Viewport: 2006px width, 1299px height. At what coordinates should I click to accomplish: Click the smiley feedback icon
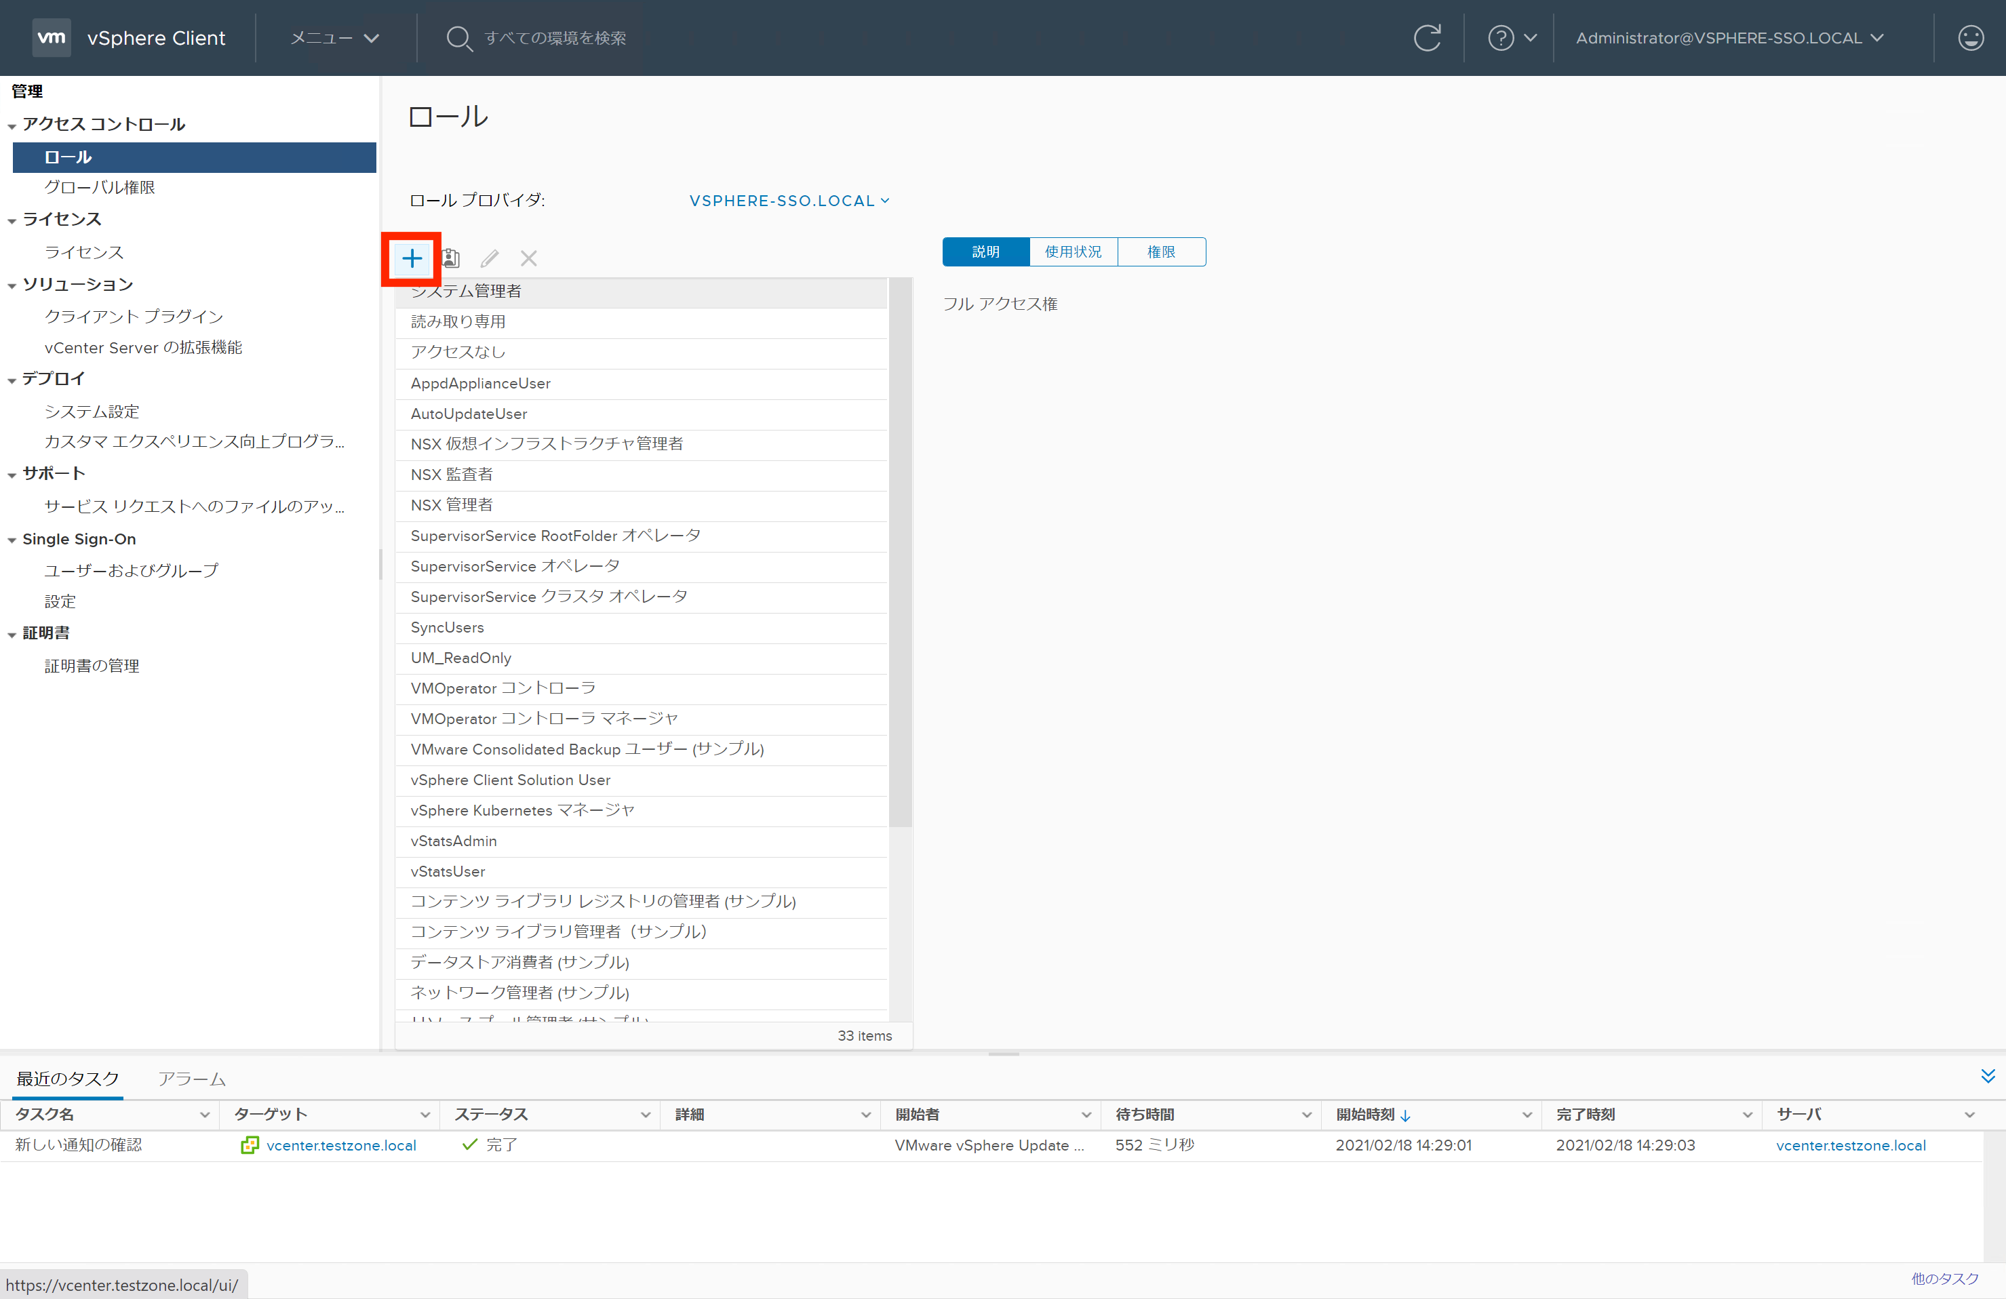click(1970, 38)
